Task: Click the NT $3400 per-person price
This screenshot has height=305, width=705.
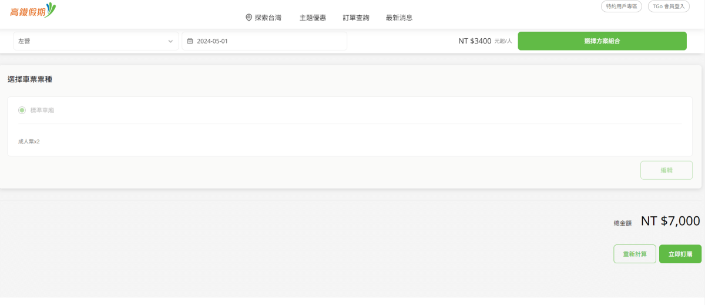Action: [x=475, y=41]
